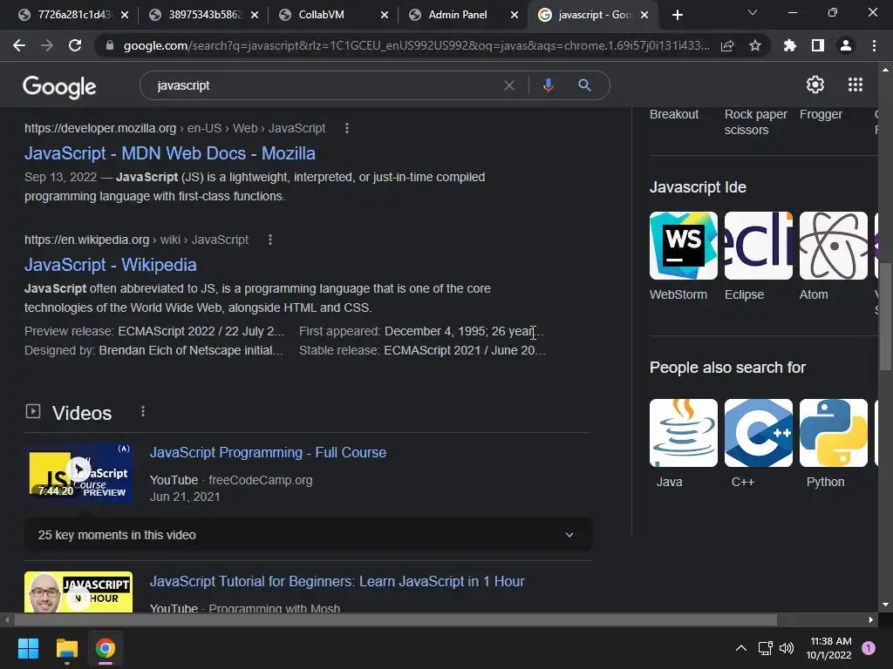
Task: Open Chrome profile avatar
Action: pos(846,45)
